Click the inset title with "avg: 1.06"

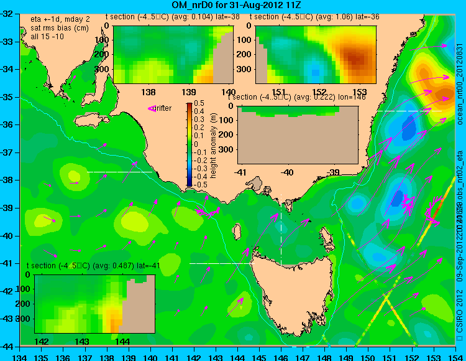314,17
